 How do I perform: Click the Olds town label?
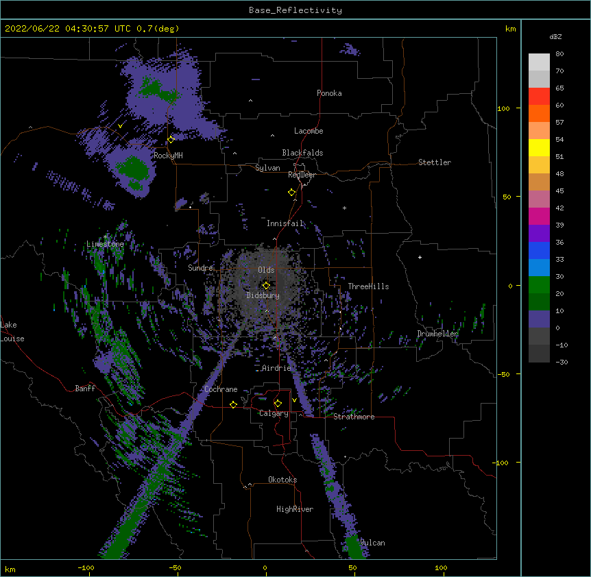point(266,270)
